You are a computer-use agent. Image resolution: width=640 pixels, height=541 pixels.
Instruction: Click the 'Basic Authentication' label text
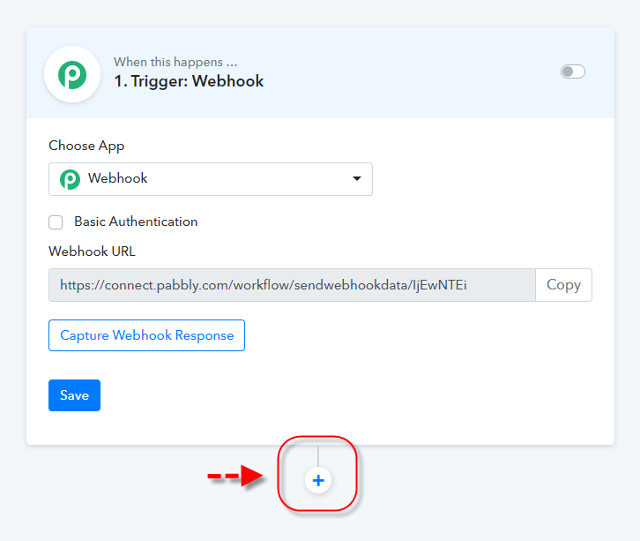[x=136, y=222]
